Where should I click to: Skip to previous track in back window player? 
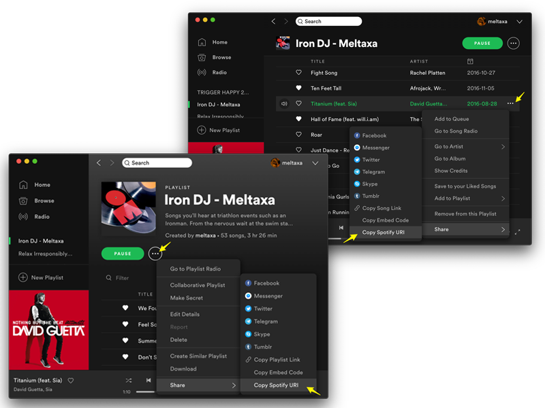pyautogui.click(x=341, y=228)
